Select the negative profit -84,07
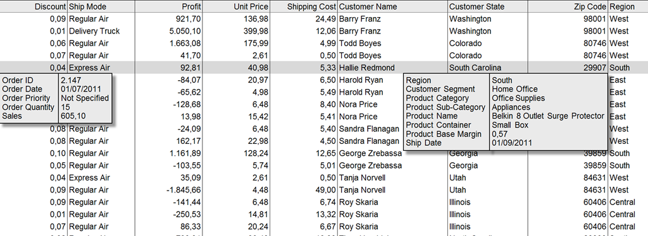Viewport: 648px width, 236px height. pos(189,80)
